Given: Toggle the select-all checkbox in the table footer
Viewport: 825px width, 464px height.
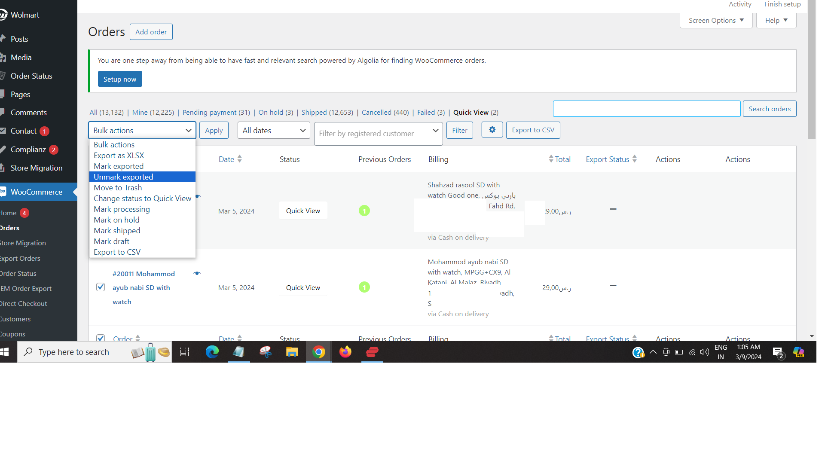Looking at the screenshot, I should pyautogui.click(x=101, y=338).
